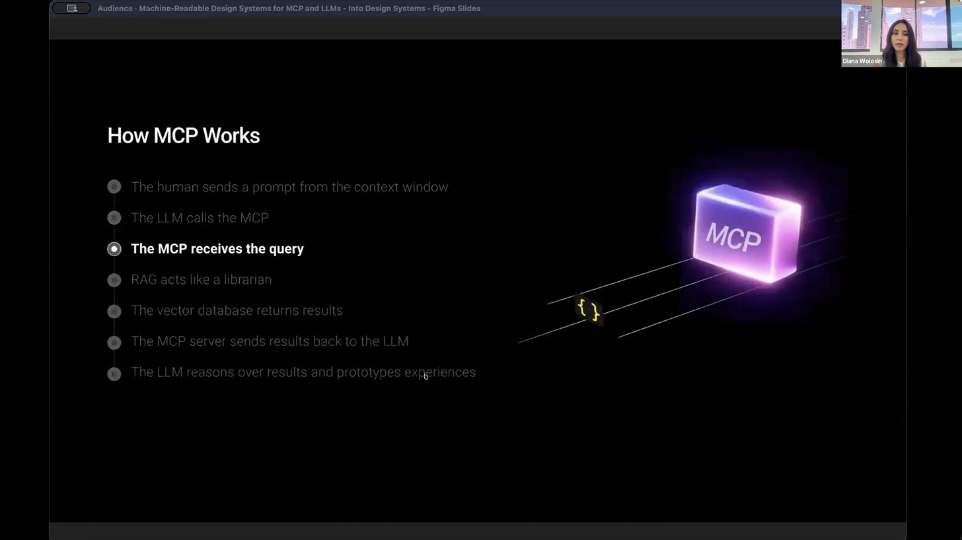Click the text 'RAG acts like a librarian'
The image size is (962, 540).
pyautogui.click(x=201, y=279)
